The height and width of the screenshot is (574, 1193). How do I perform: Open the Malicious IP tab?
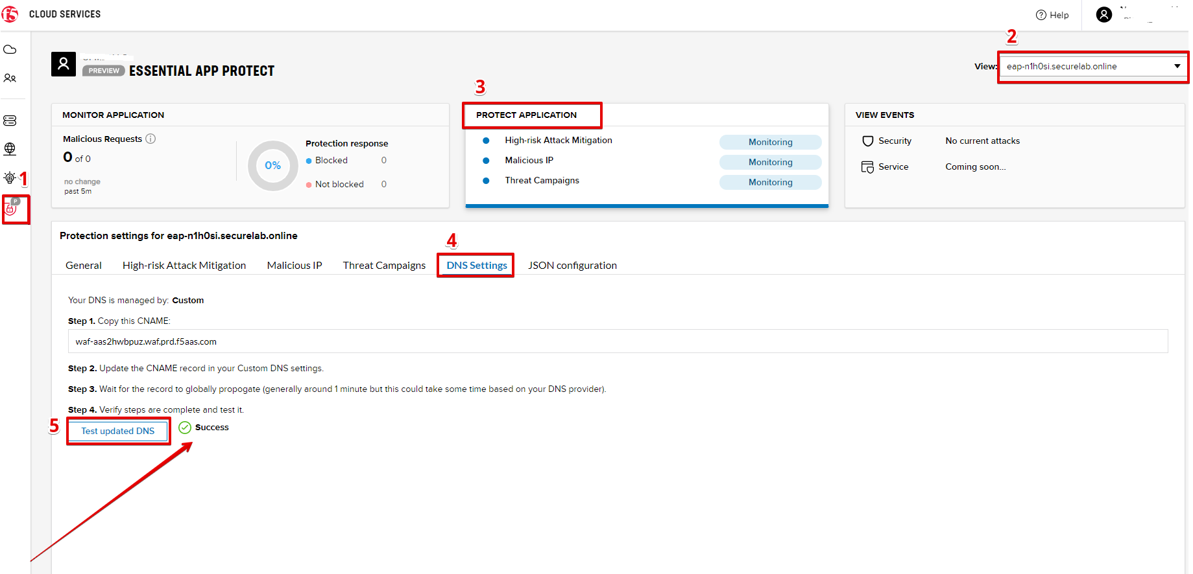point(295,265)
